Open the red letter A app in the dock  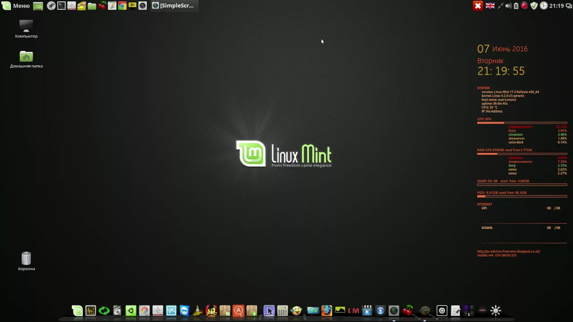[238, 310]
